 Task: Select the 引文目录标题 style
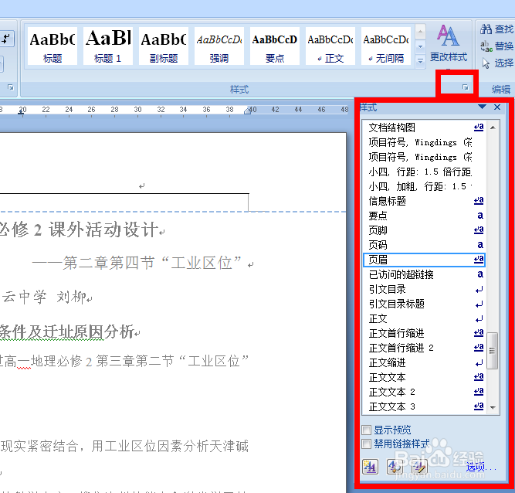pos(424,304)
